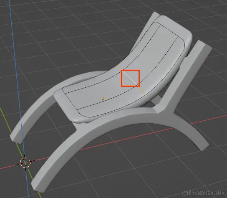Click the lower orange edge segment on cushion side
This screenshot has height=198, width=227.
click(x=142, y=90)
